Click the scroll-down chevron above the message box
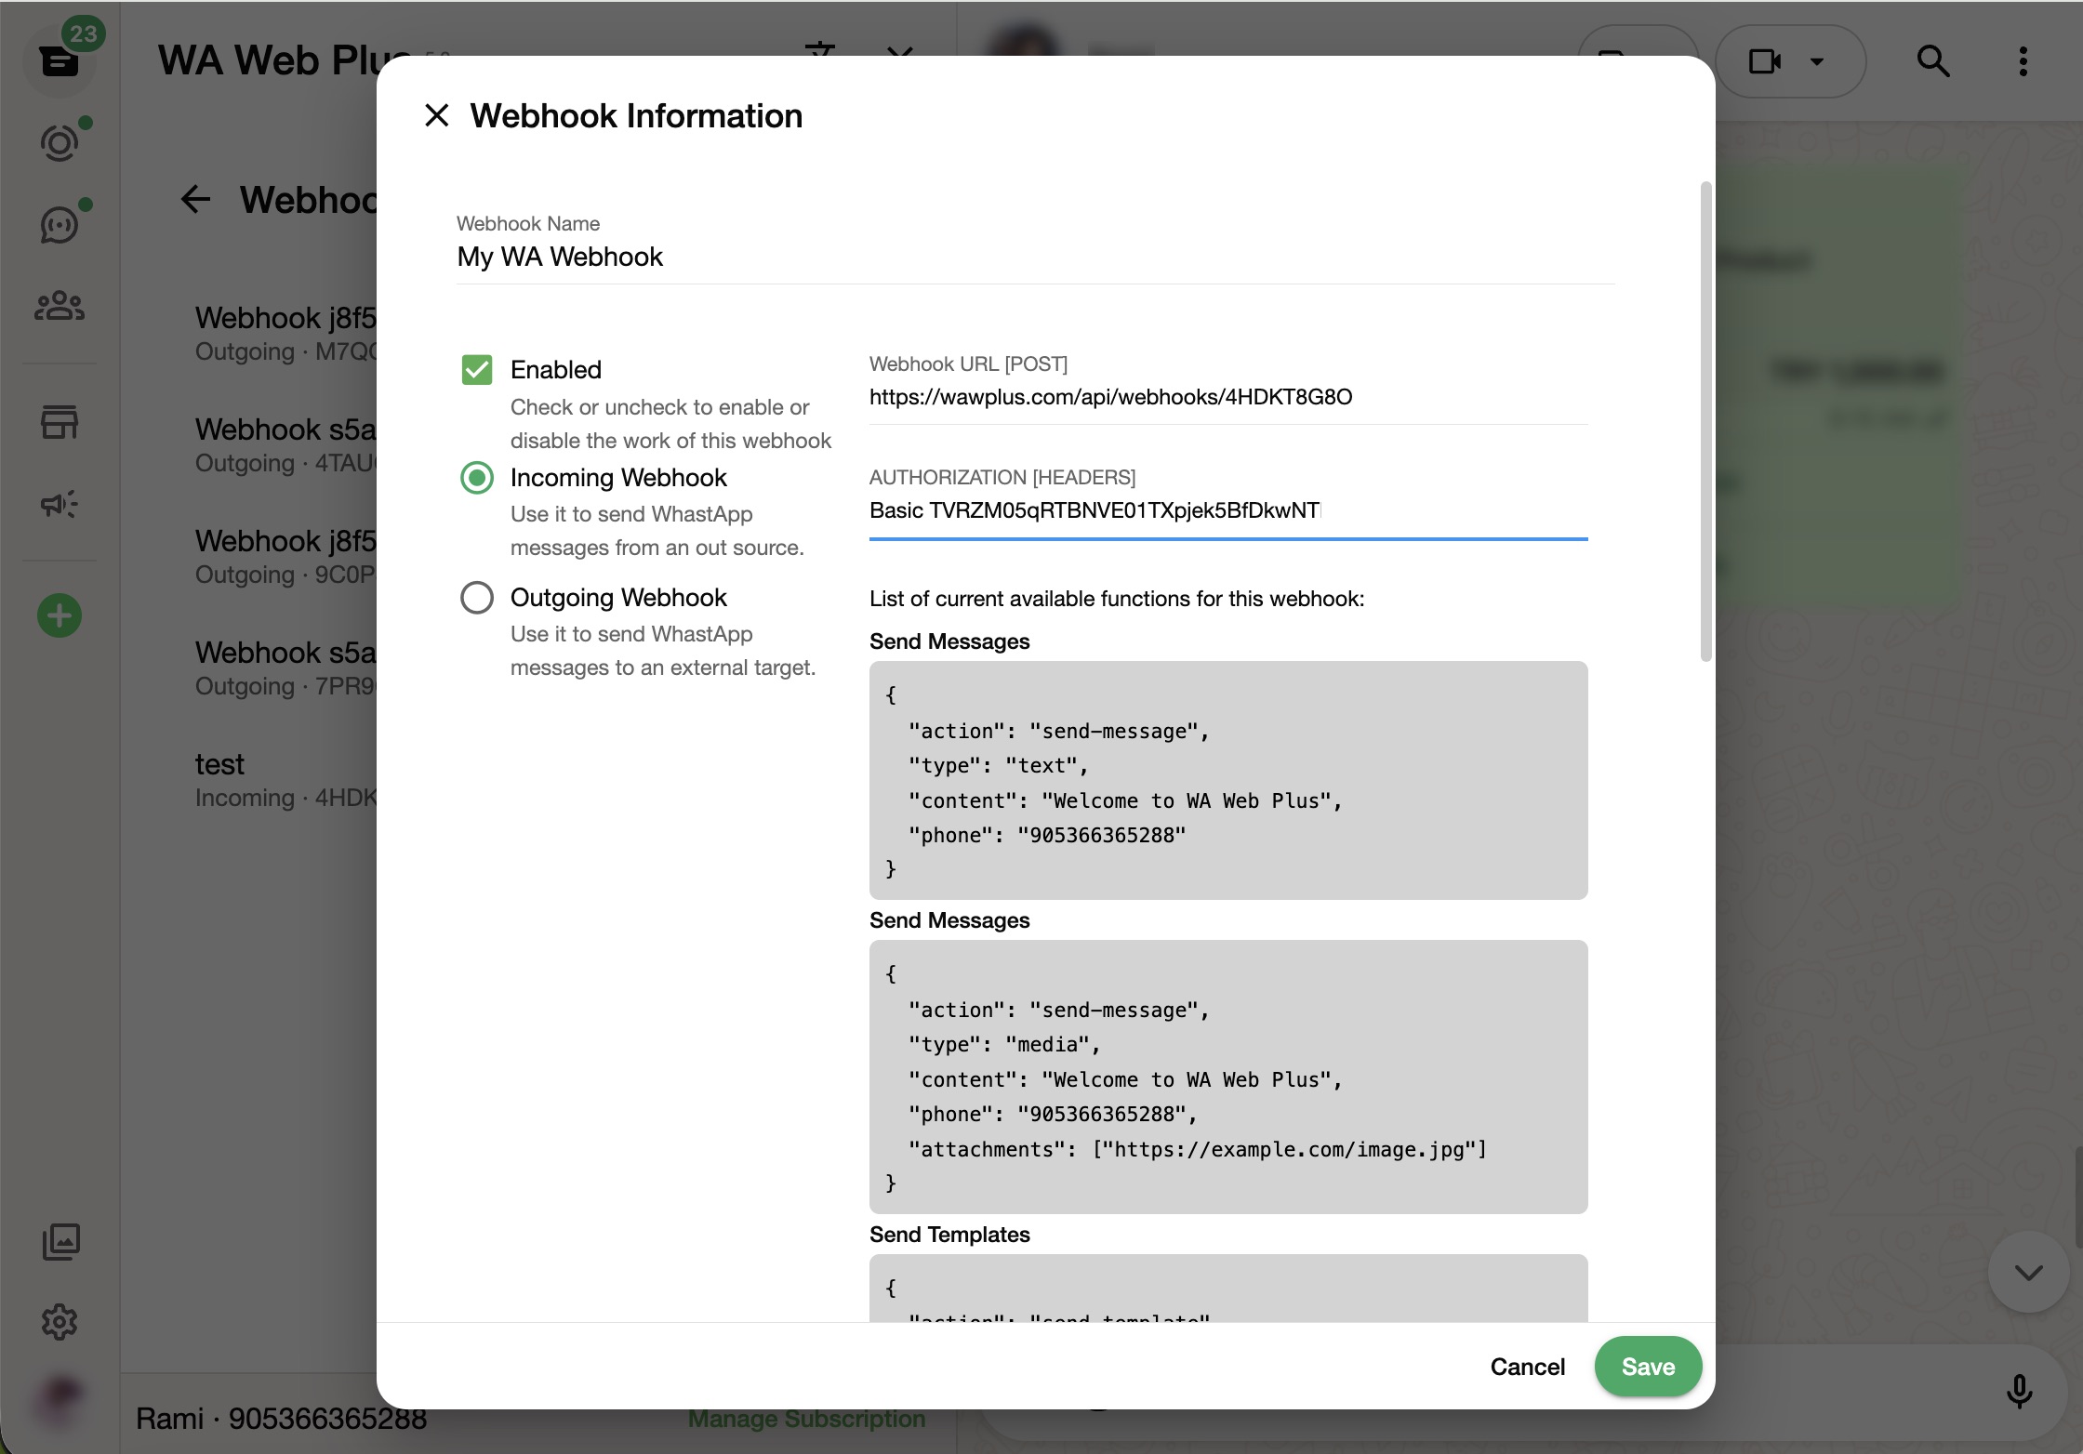The image size is (2083, 1454). coord(2027,1272)
